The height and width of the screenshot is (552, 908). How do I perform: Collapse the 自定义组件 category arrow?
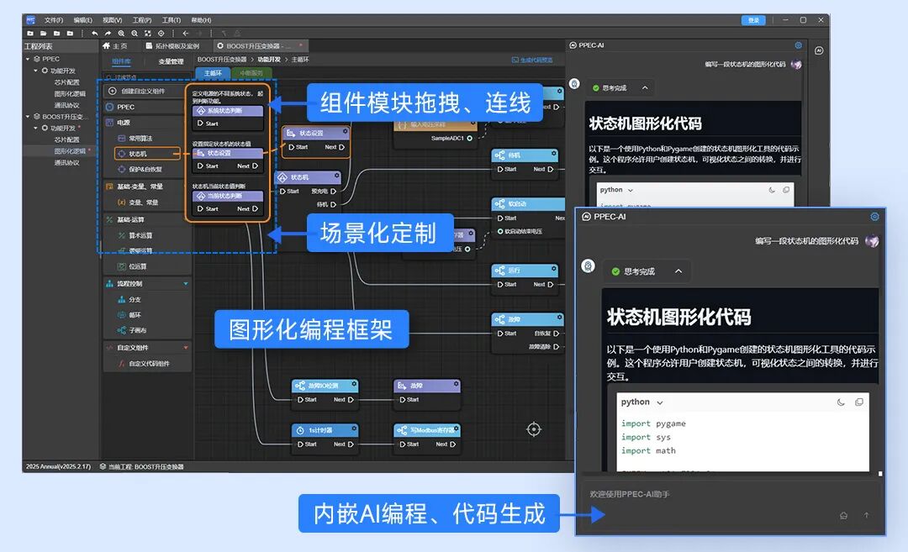pos(186,348)
